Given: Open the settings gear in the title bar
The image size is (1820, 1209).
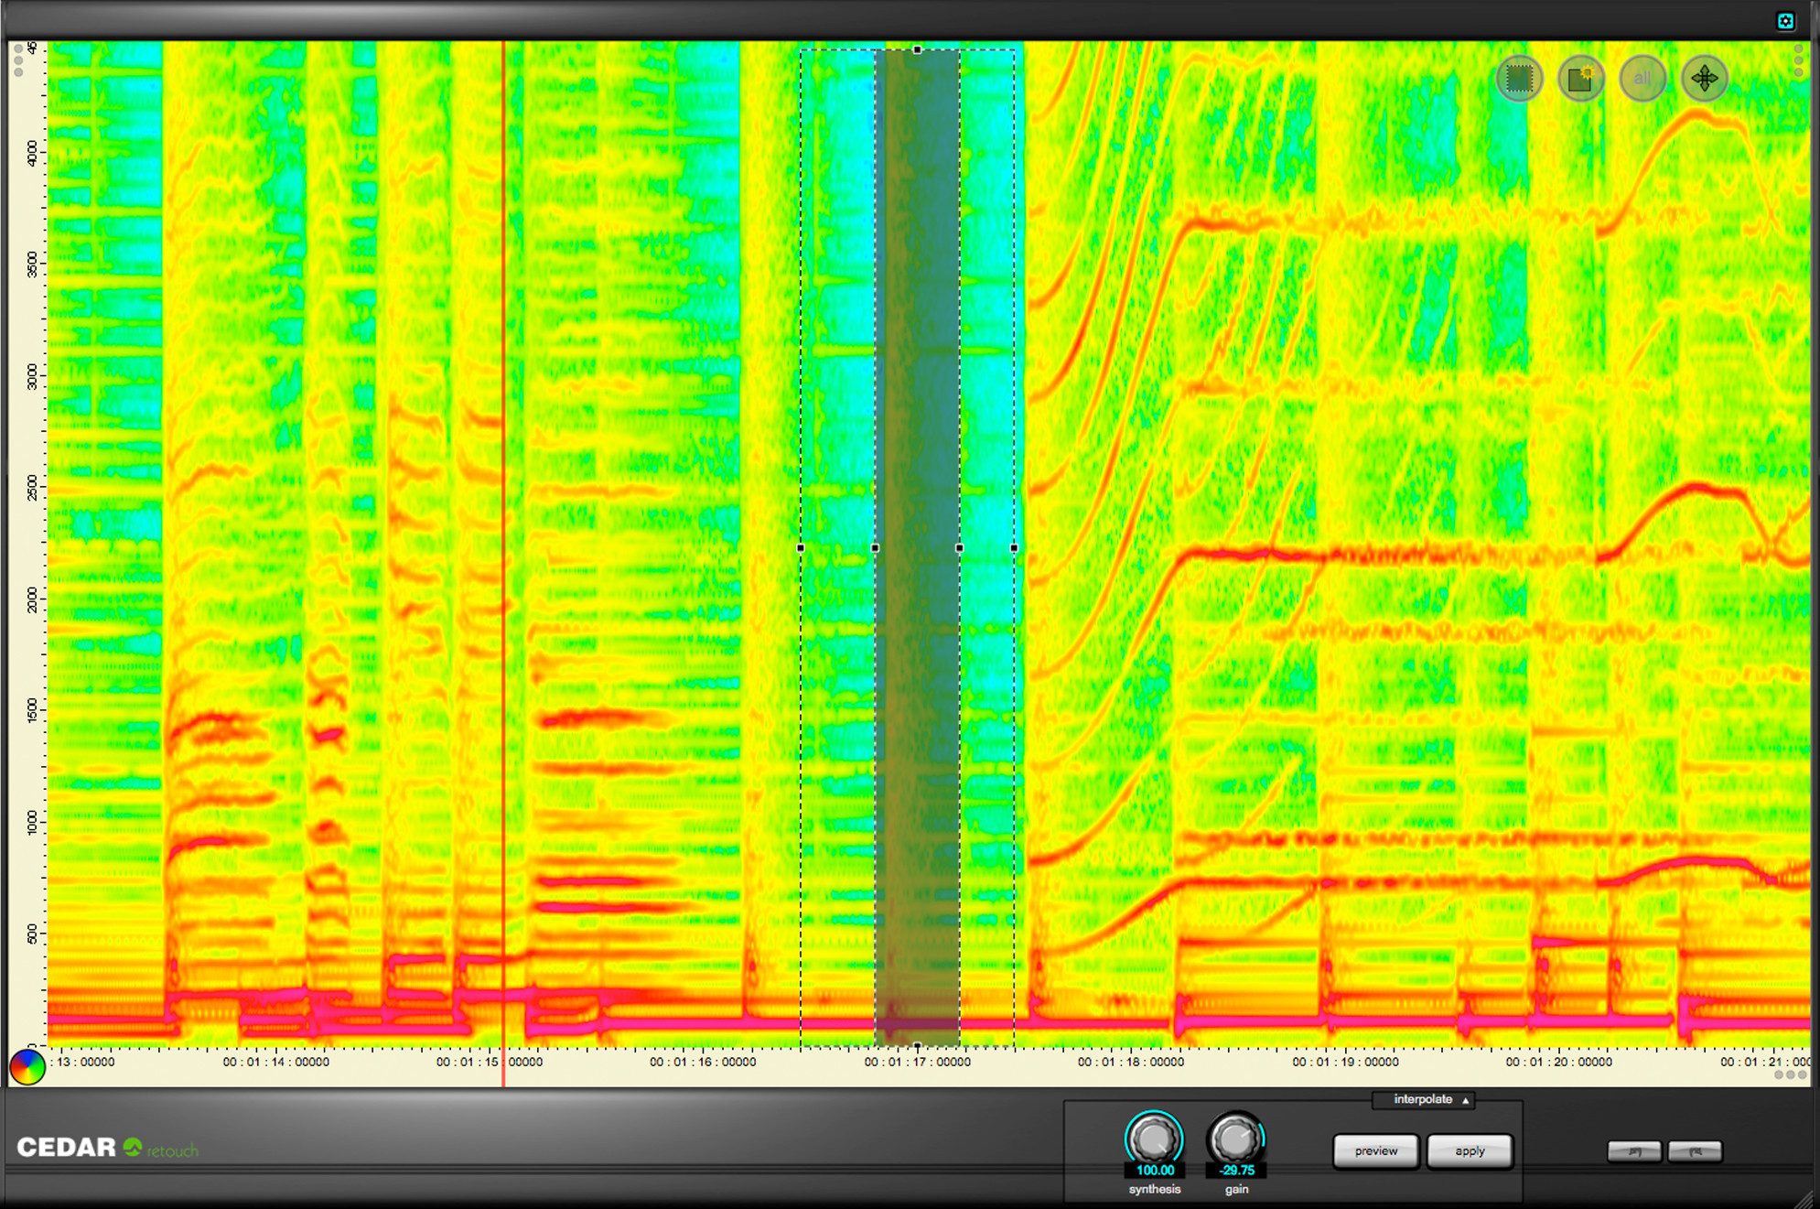Looking at the screenshot, I should click(x=1785, y=21).
